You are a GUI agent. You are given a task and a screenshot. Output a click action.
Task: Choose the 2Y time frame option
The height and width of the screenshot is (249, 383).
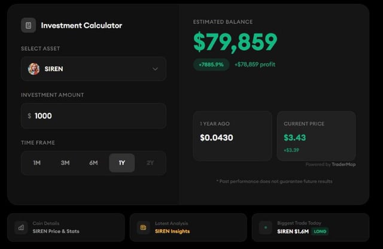coord(150,163)
